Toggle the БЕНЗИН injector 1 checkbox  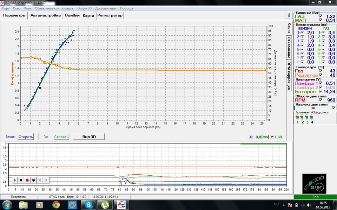(x=302, y=33)
